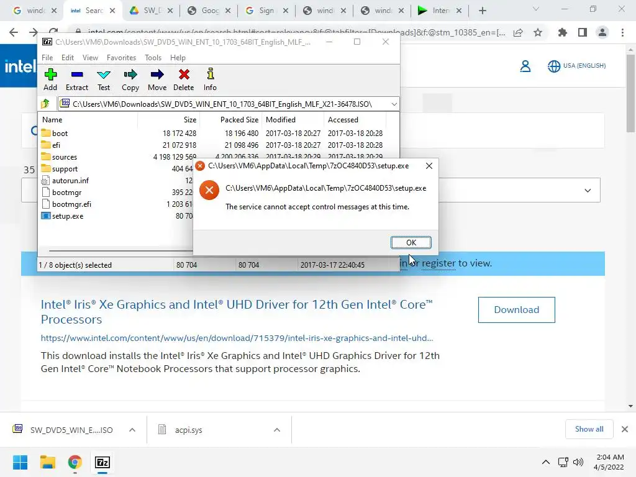Screen dimensions: 636x477
Task: Click the 7-Zip Add toolbar icon
Action: (x=50, y=79)
